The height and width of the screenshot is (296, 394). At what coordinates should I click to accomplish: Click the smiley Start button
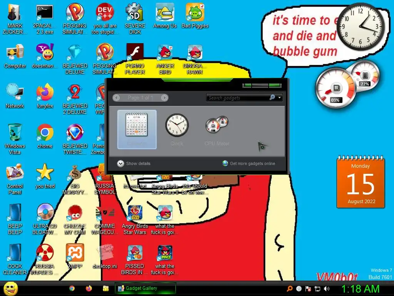(x=11, y=289)
